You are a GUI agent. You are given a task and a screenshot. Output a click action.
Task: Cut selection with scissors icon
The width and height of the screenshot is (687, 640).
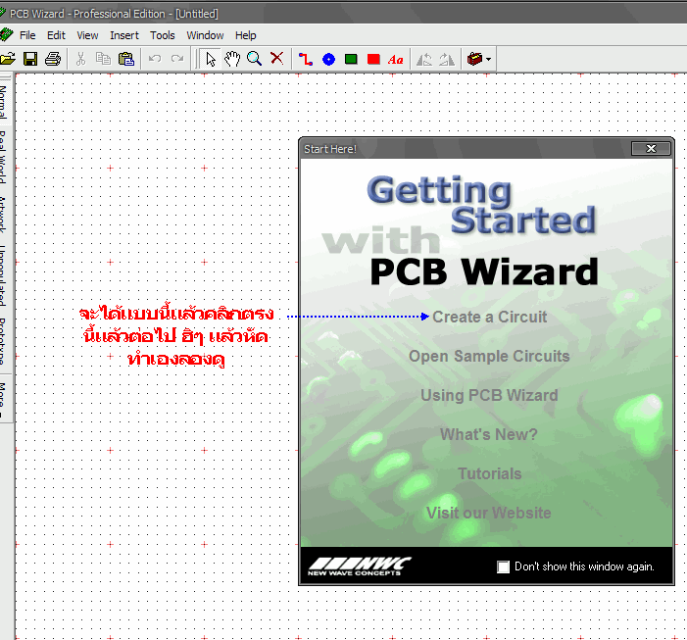(x=80, y=59)
